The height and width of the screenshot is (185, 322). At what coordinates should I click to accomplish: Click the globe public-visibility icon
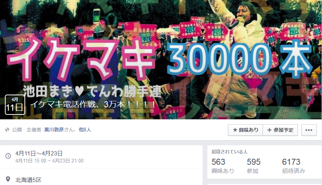(x=7, y=130)
